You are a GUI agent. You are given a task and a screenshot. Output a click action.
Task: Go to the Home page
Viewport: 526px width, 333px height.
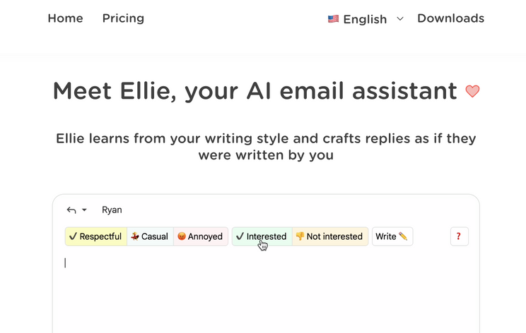[65, 18]
